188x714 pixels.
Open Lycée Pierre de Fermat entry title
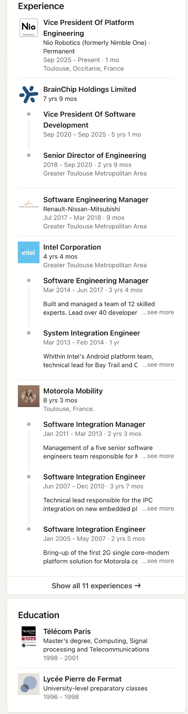(x=83, y=679)
